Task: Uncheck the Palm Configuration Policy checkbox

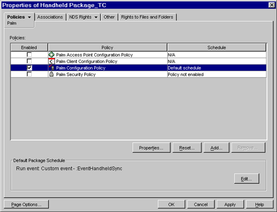Action: (x=29, y=67)
